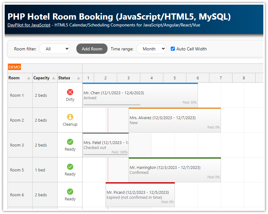Image resolution: width=268 pixels, height=214 pixels.
Task: Open the Room filter dropdown
Action: 55,49
